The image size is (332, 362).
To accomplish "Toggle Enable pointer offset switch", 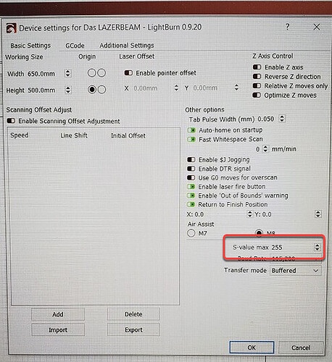I will pyautogui.click(x=128, y=73).
